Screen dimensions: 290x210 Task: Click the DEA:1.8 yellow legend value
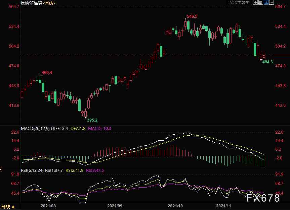[78, 129]
